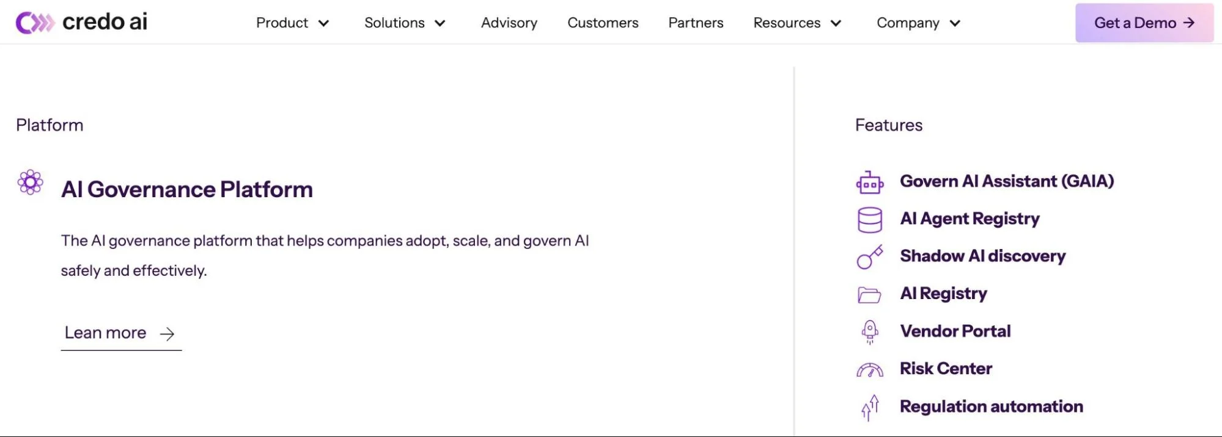Click the Credo AI logo
1222x437 pixels.
coord(81,23)
